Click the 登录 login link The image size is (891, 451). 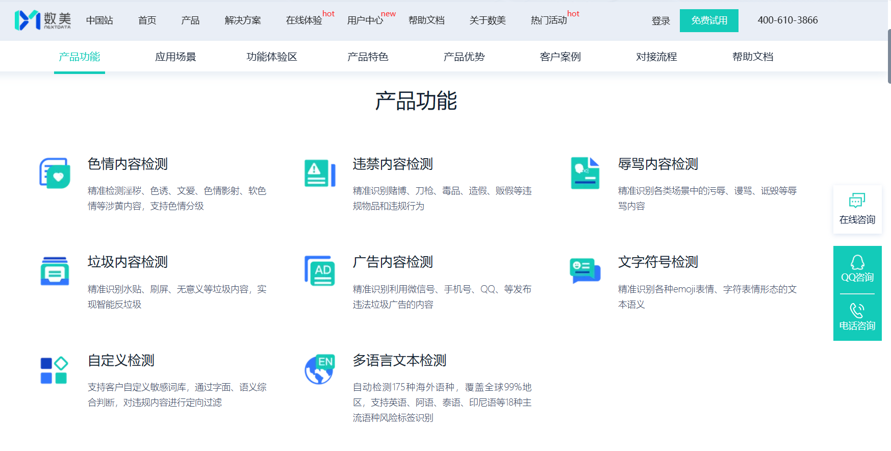(x=660, y=21)
